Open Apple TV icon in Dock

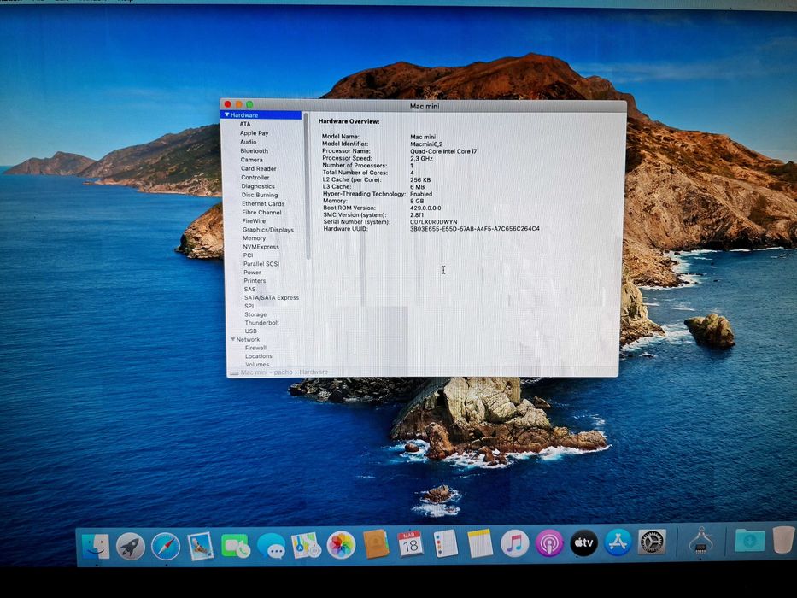pyautogui.click(x=583, y=542)
